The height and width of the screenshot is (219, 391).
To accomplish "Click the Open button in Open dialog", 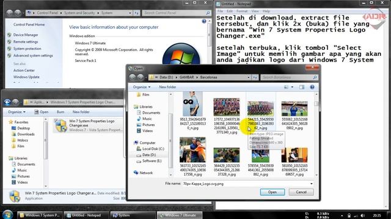I will [x=272, y=192].
